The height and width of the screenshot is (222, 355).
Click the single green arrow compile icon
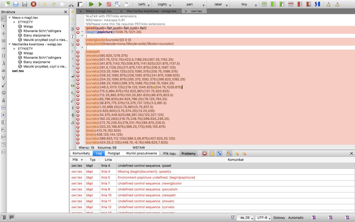point(100,4)
